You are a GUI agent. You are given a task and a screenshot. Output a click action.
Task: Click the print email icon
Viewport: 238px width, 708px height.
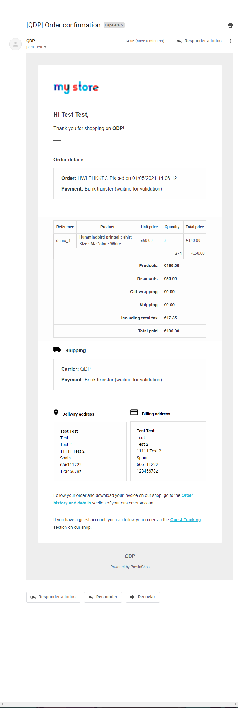(x=230, y=25)
